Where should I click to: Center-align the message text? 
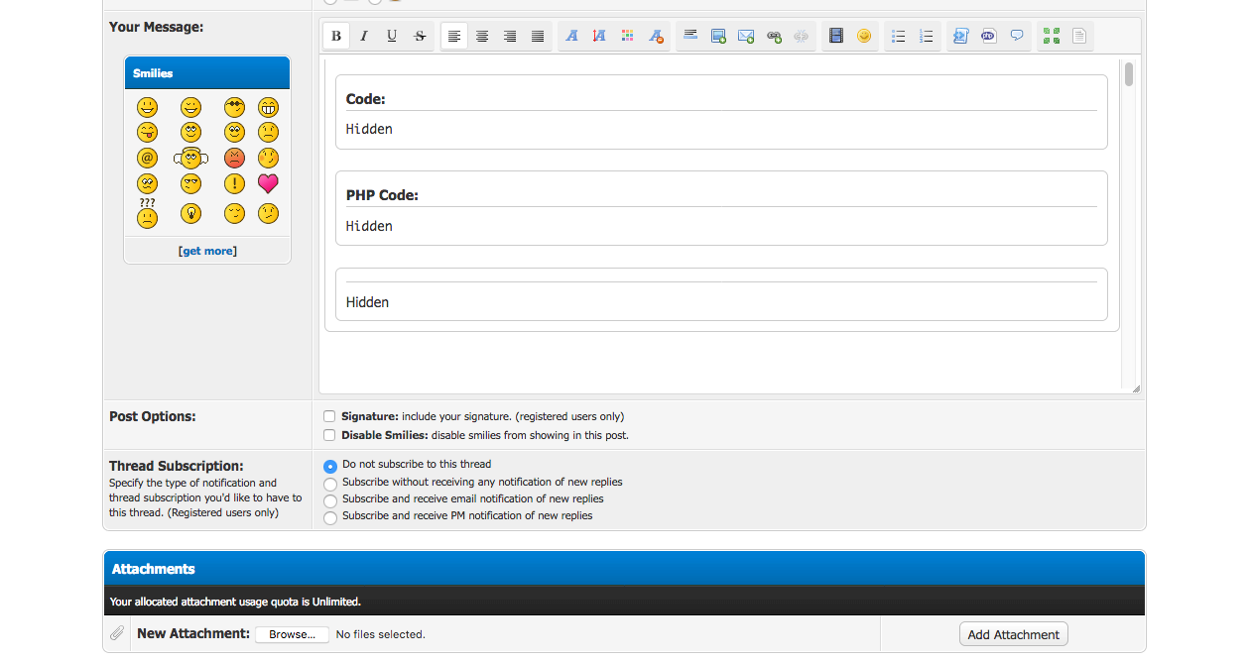(x=482, y=37)
